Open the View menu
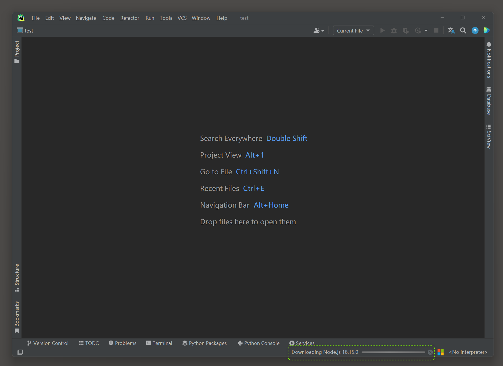 pos(65,18)
